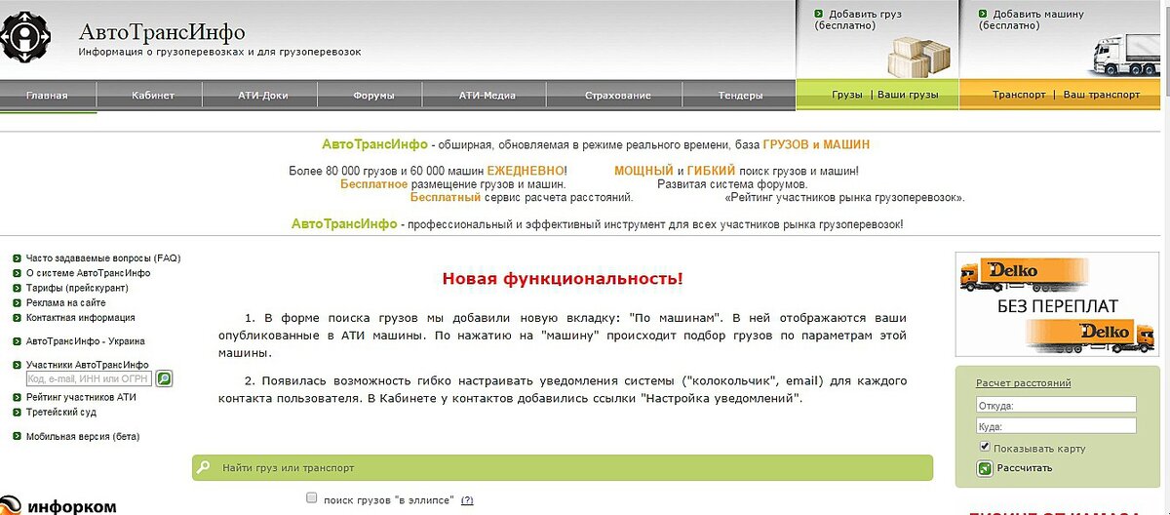Click participant search magnifier button
Image resolution: width=1170 pixels, height=515 pixels.
point(164,378)
